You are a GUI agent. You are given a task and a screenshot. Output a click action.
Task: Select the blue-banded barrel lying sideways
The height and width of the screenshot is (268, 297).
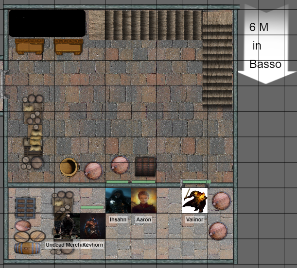27,248
